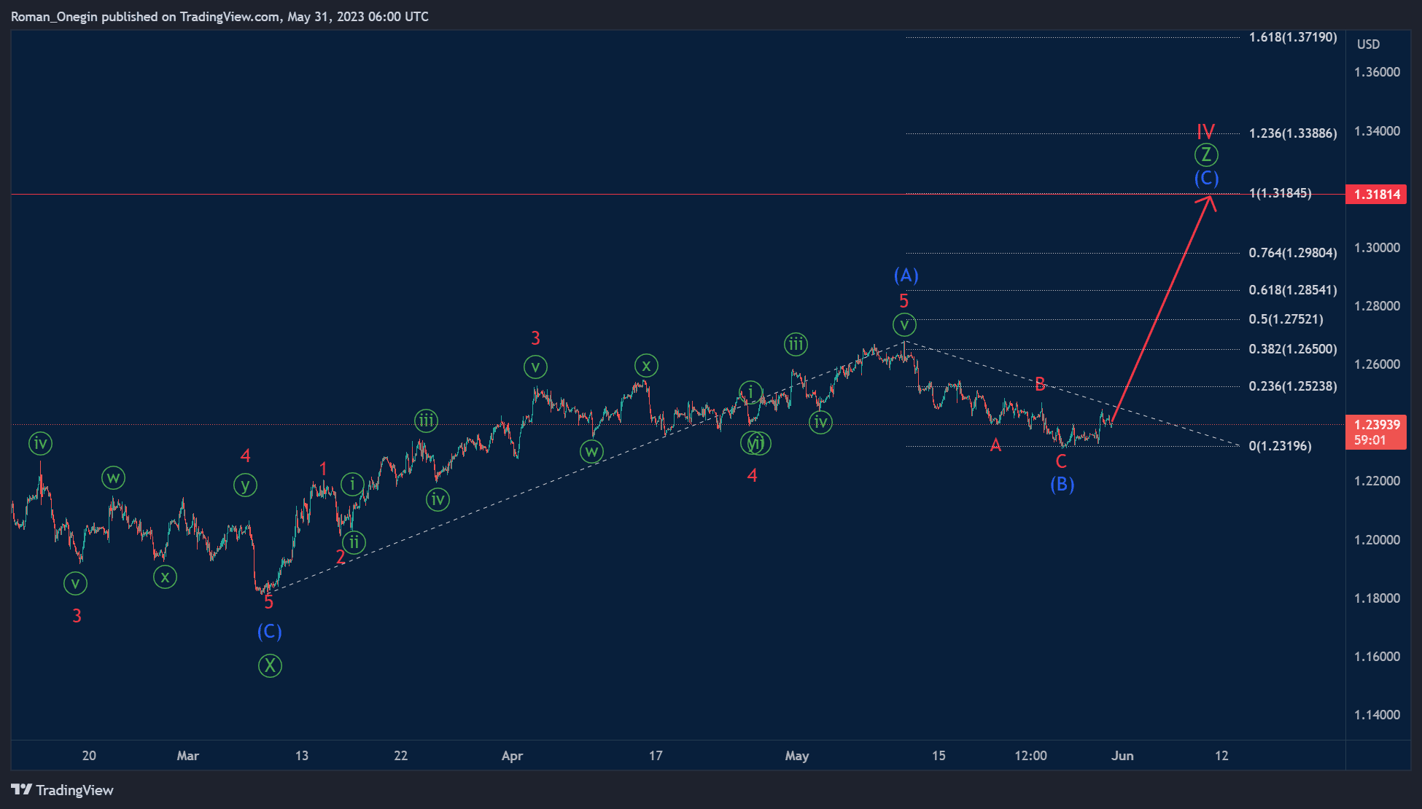Click the USD label on the price axis
This screenshot has width=1422, height=809.
pyautogui.click(x=1369, y=44)
